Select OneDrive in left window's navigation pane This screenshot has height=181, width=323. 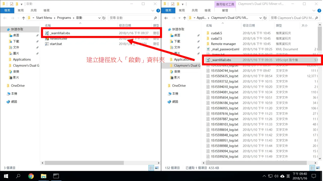[x=18, y=86]
